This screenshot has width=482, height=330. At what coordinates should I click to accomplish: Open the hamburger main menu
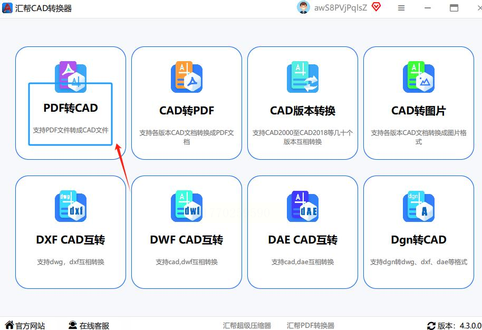401,8
